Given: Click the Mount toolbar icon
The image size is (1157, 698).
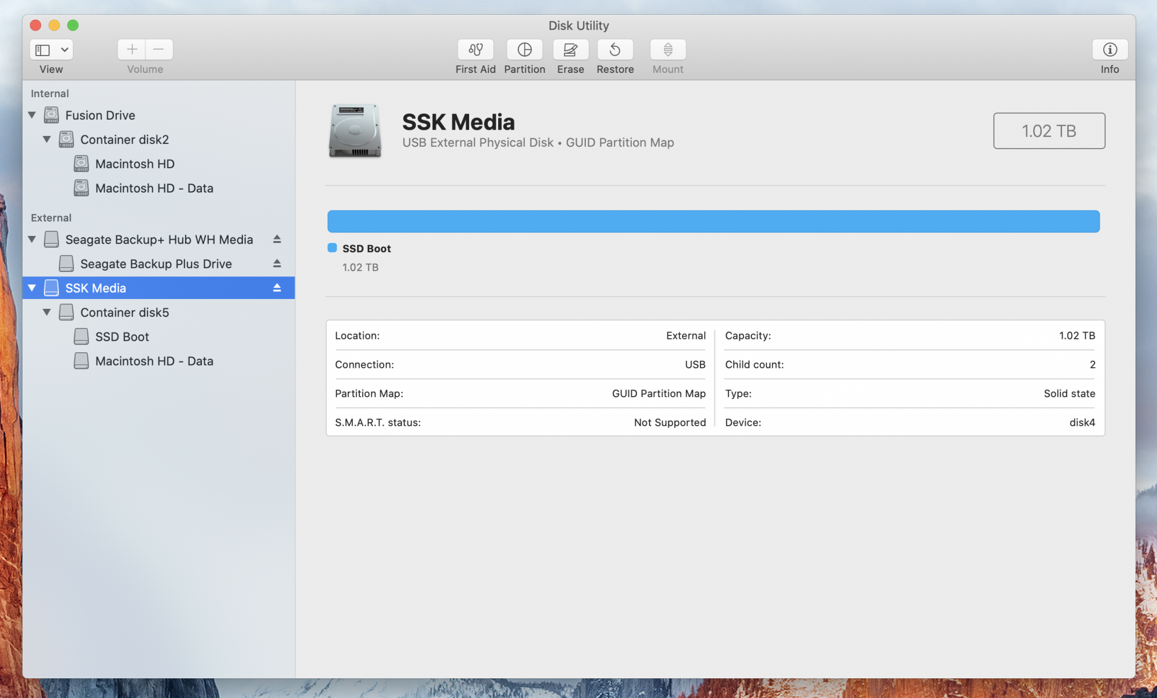Looking at the screenshot, I should click(x=668, y=50).
